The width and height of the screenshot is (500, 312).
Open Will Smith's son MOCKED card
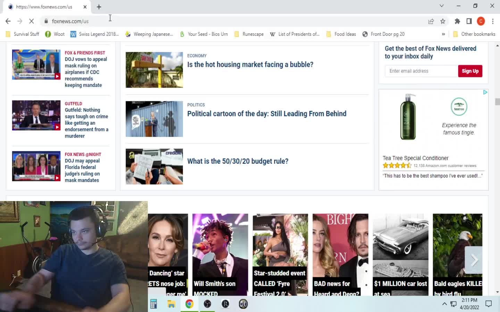[220, 254]
